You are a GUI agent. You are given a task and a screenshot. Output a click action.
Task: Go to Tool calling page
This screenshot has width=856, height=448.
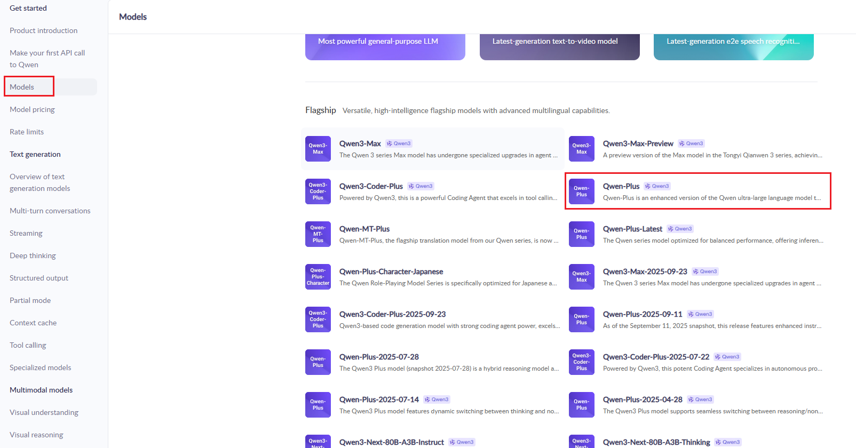[28, 345]
